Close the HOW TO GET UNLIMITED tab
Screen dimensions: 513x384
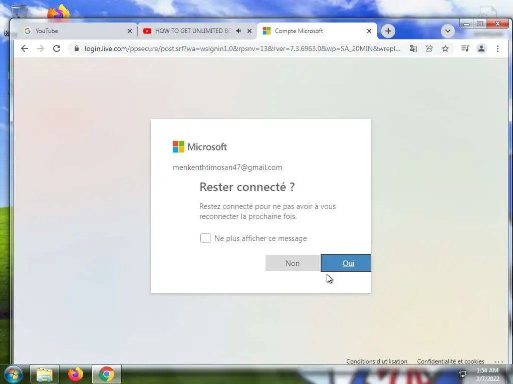249,31
